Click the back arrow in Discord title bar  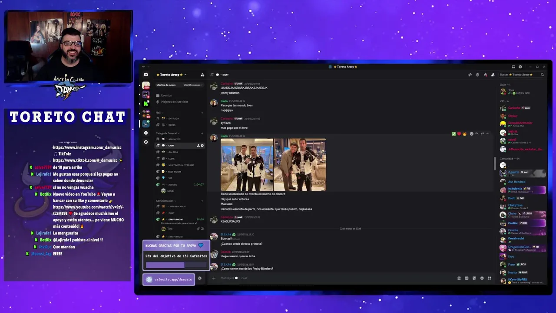tap(144, 67)
